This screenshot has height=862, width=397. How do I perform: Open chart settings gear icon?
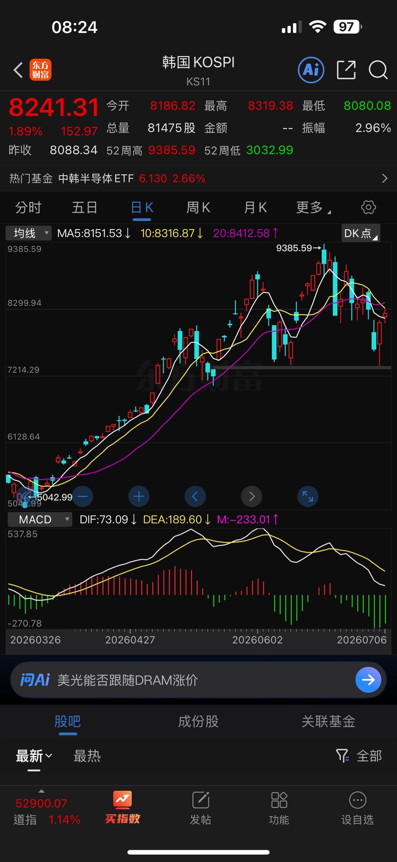[x=368, y=207]
